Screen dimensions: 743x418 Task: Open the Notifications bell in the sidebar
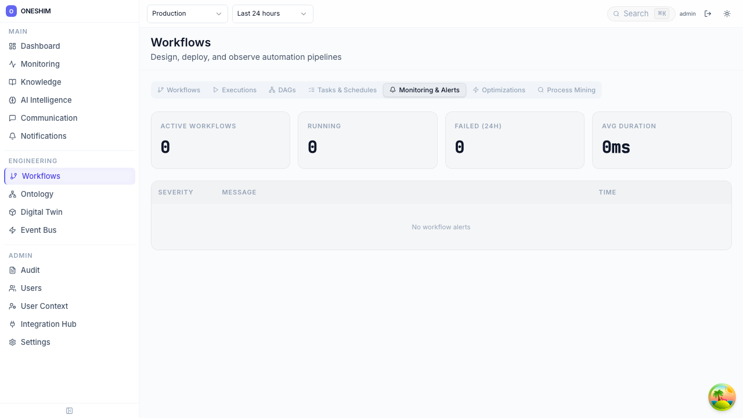pos(13,136)
